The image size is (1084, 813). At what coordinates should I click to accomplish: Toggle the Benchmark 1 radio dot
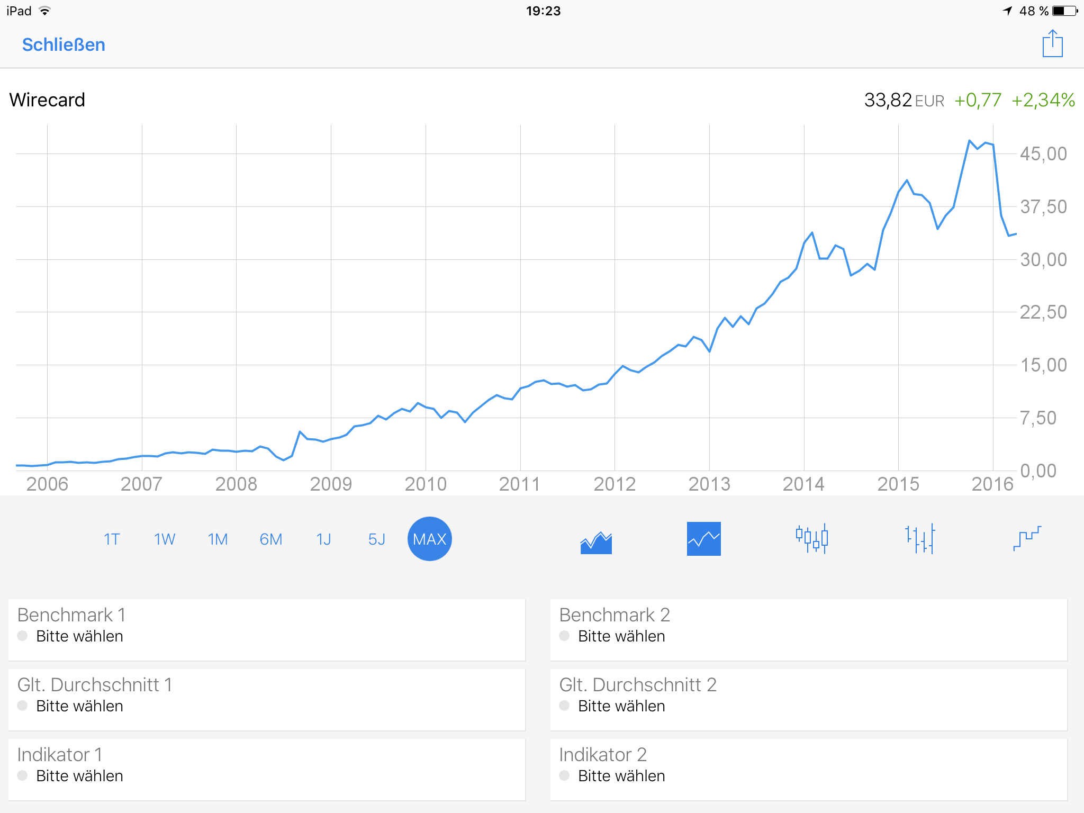pyautogui.click(x=22, y=636)
